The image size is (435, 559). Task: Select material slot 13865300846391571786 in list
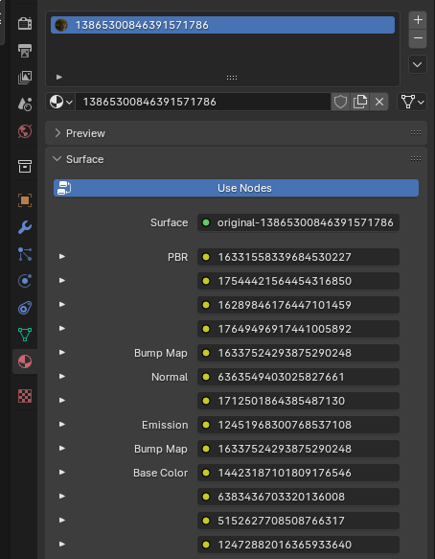[x=222, y=25]
